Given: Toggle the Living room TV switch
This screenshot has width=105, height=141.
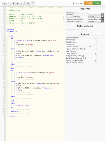Looking at the screenshot, I should tap(96, 54).
